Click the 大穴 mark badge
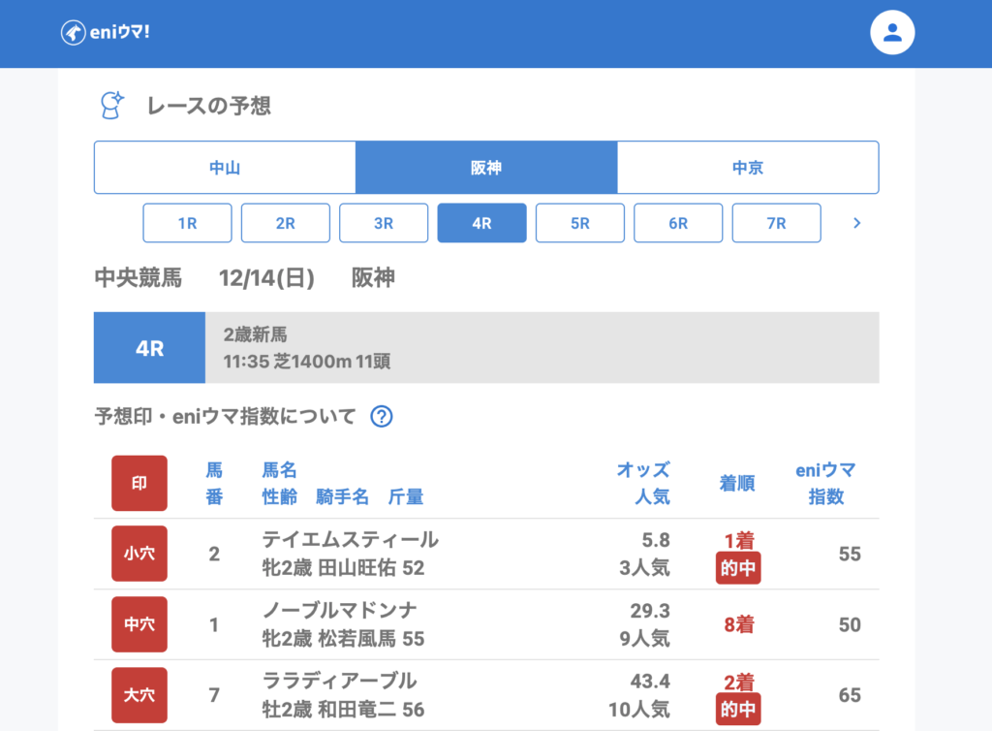 pos(139,695)
